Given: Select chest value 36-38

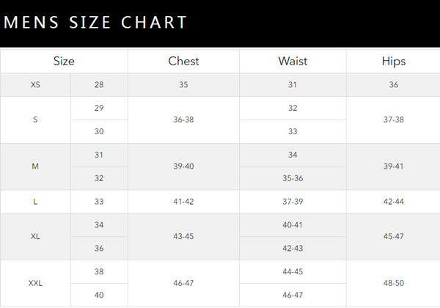Looking at the screenshot, I should (x=183, y=120).
